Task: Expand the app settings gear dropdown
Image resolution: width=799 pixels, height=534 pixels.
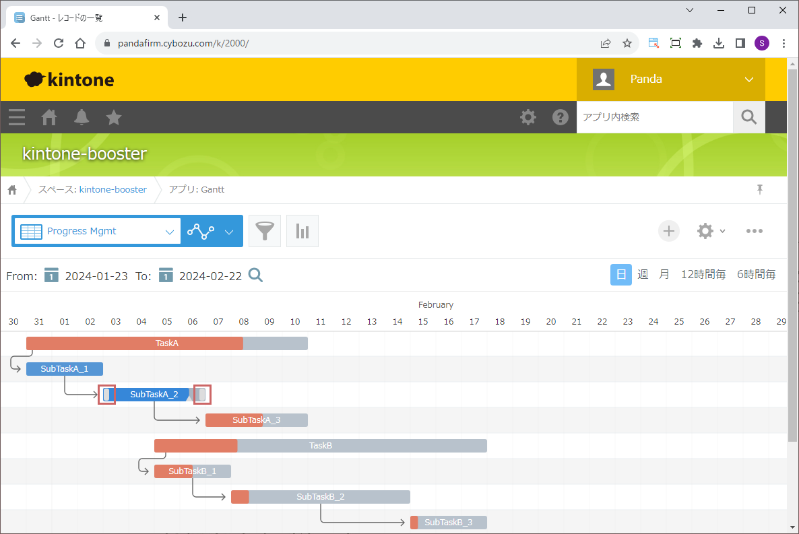Action: coord(711,231)
